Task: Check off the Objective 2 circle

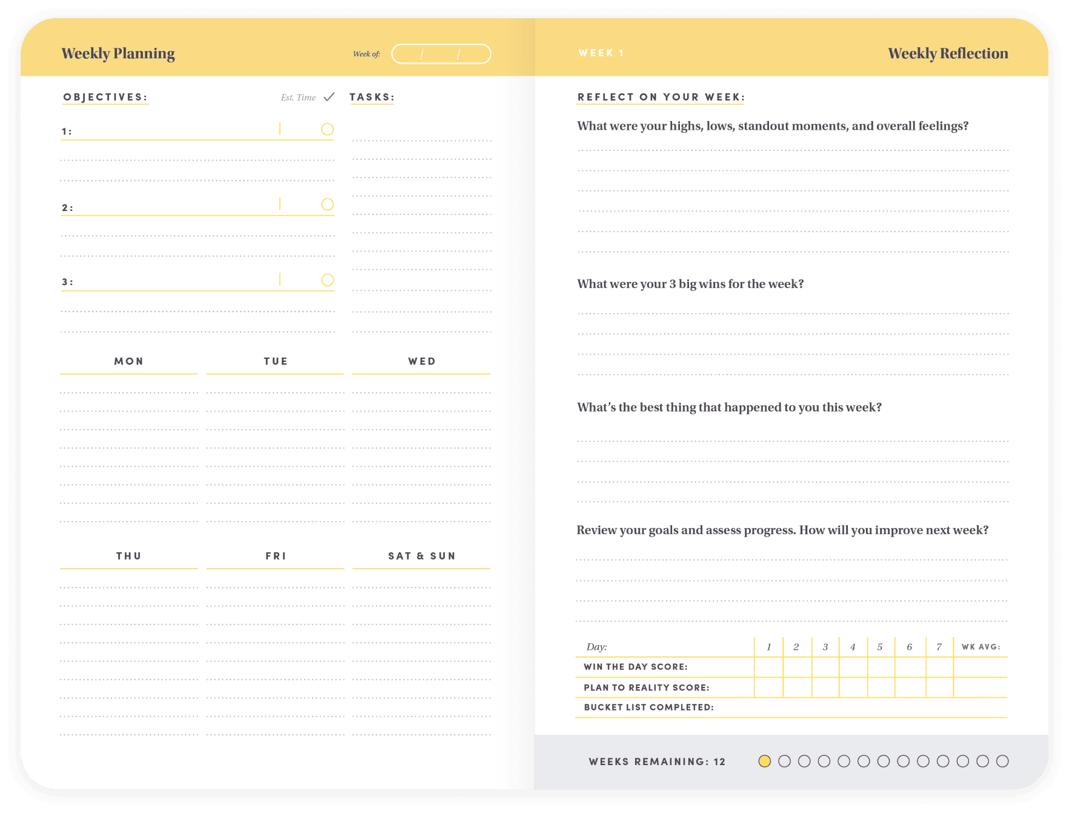Action: coord(327,204)
